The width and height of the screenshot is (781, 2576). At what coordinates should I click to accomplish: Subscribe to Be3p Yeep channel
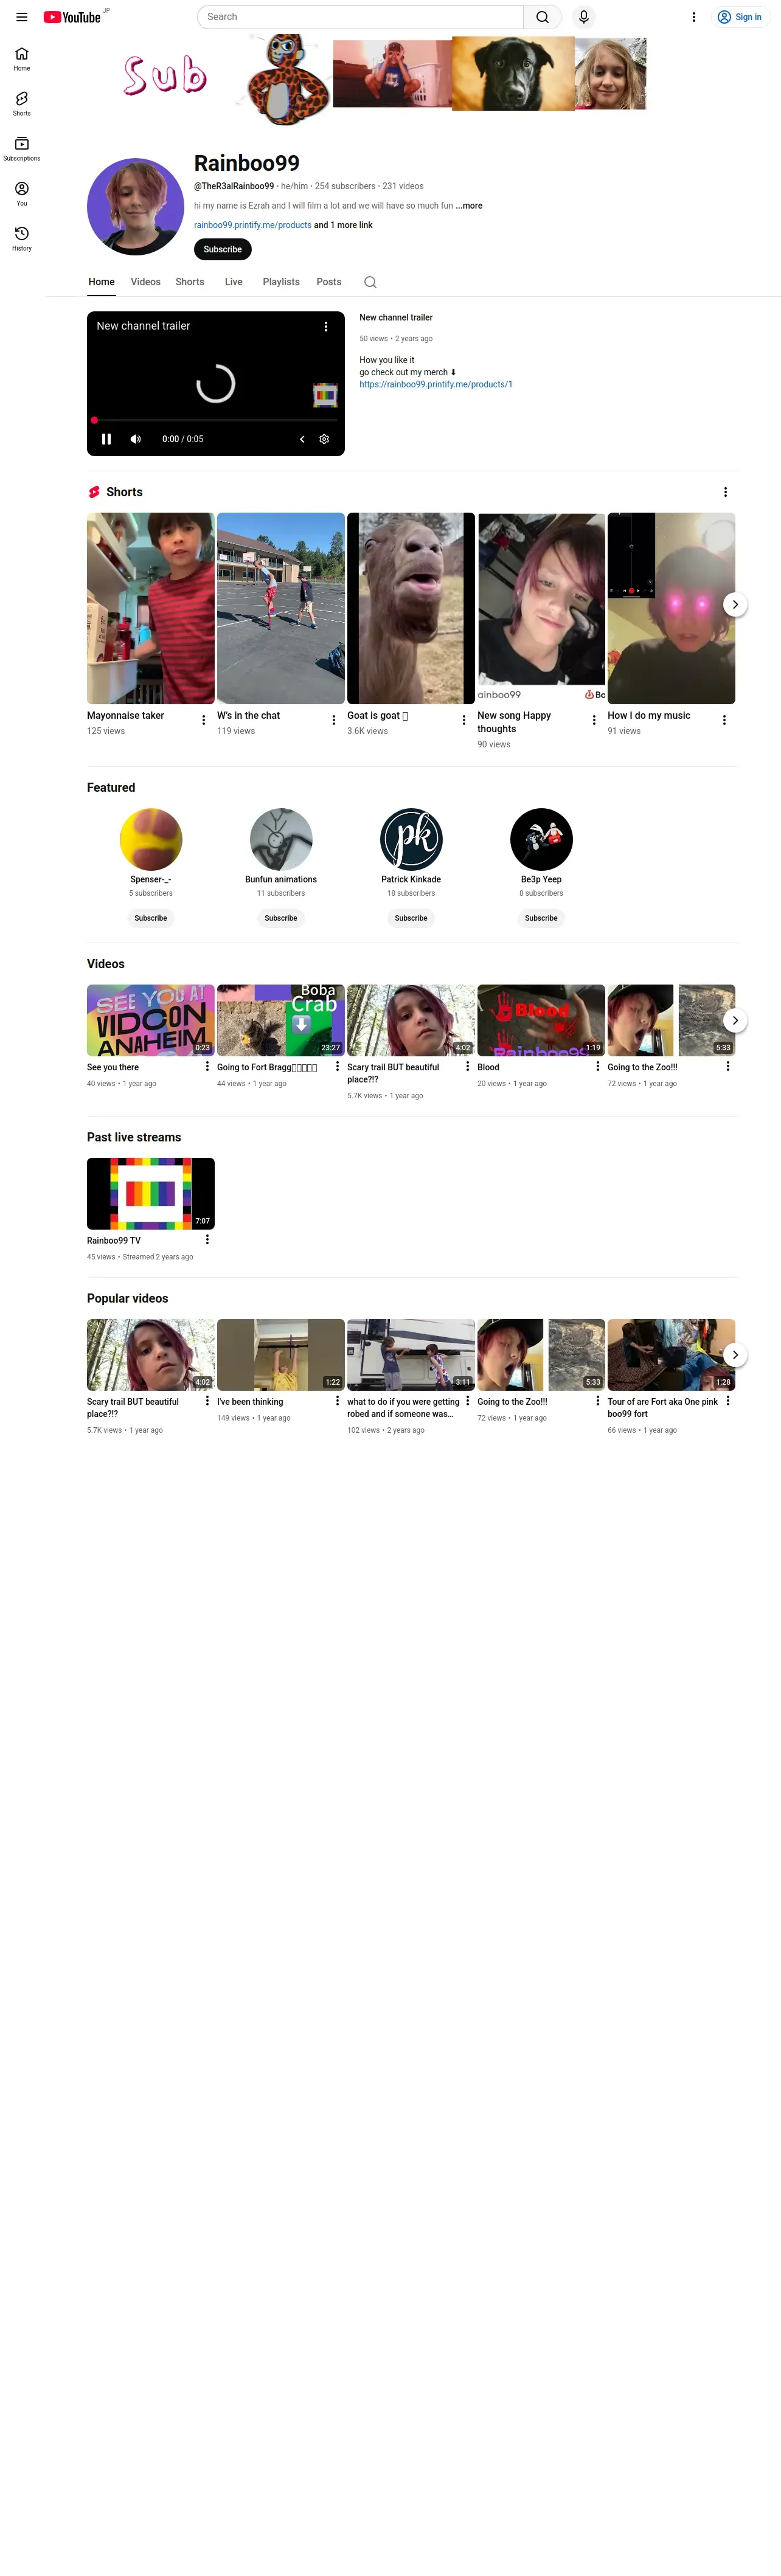pos(541,918)
